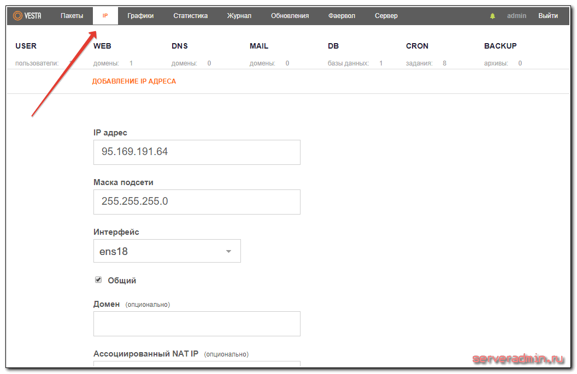Go to Статистика section
This screenshot has height=374, width=577.
pos(191,16)
